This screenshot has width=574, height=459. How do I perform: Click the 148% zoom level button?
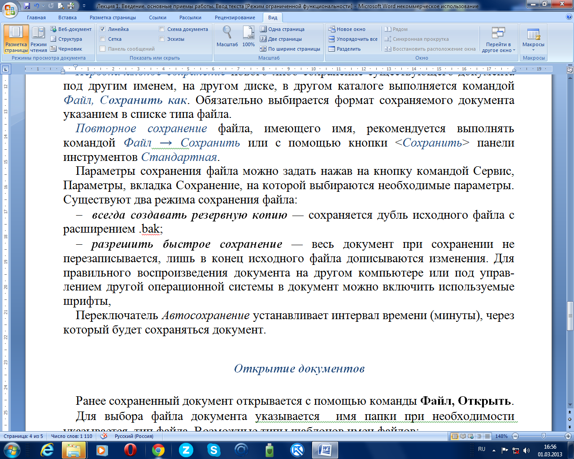click(501, 436)
